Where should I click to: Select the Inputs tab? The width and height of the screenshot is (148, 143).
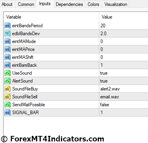(x=45, y=4)
